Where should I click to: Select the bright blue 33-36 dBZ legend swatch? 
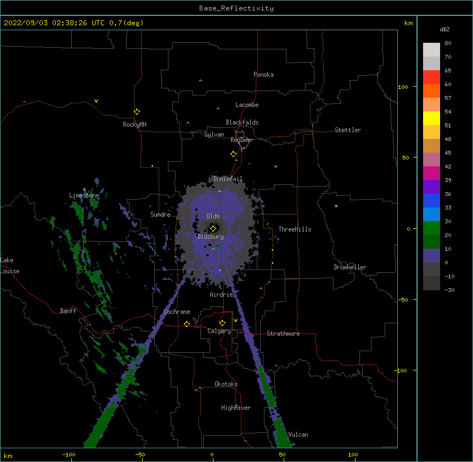(x=431, y=200)
